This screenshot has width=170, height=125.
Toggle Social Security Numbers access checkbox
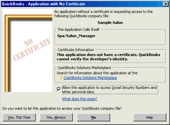tap(59, 89)
